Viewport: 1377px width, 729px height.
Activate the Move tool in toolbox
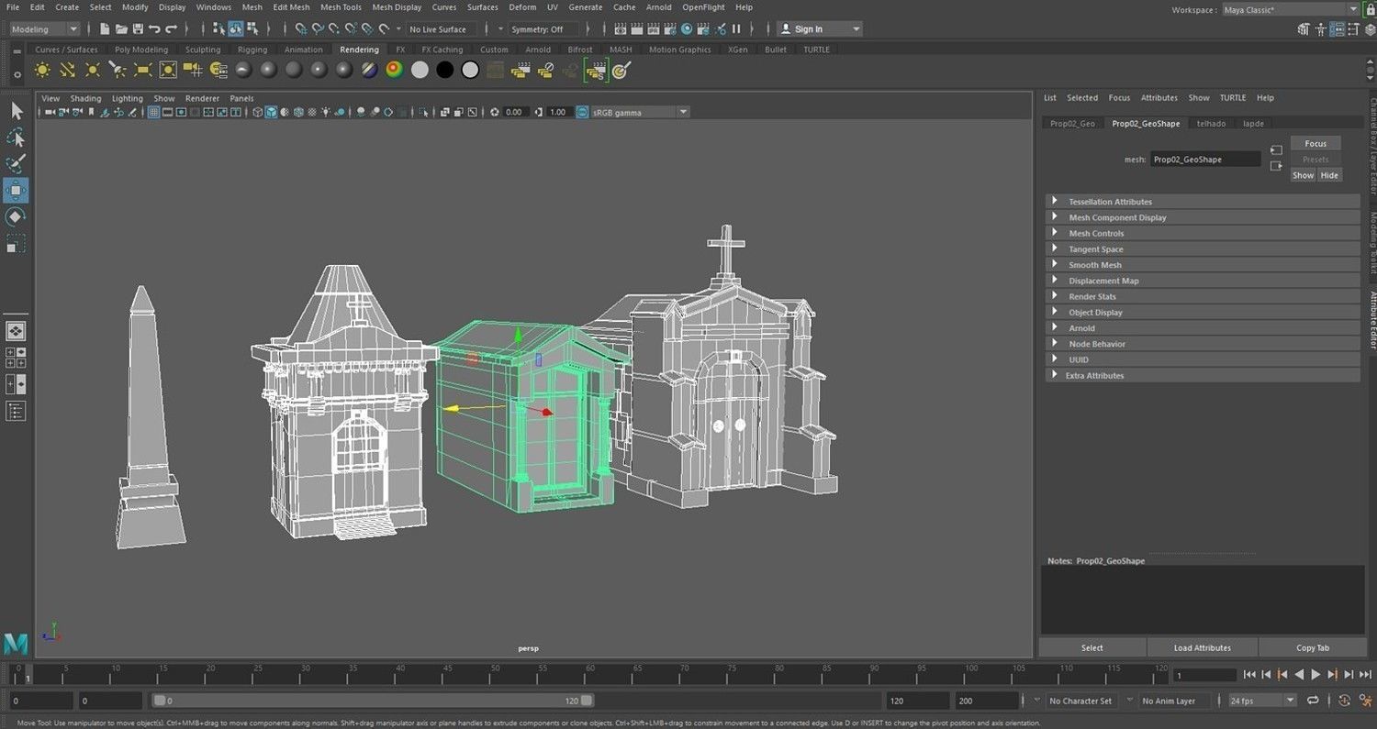pyautogui.click(x=16, y=191)
